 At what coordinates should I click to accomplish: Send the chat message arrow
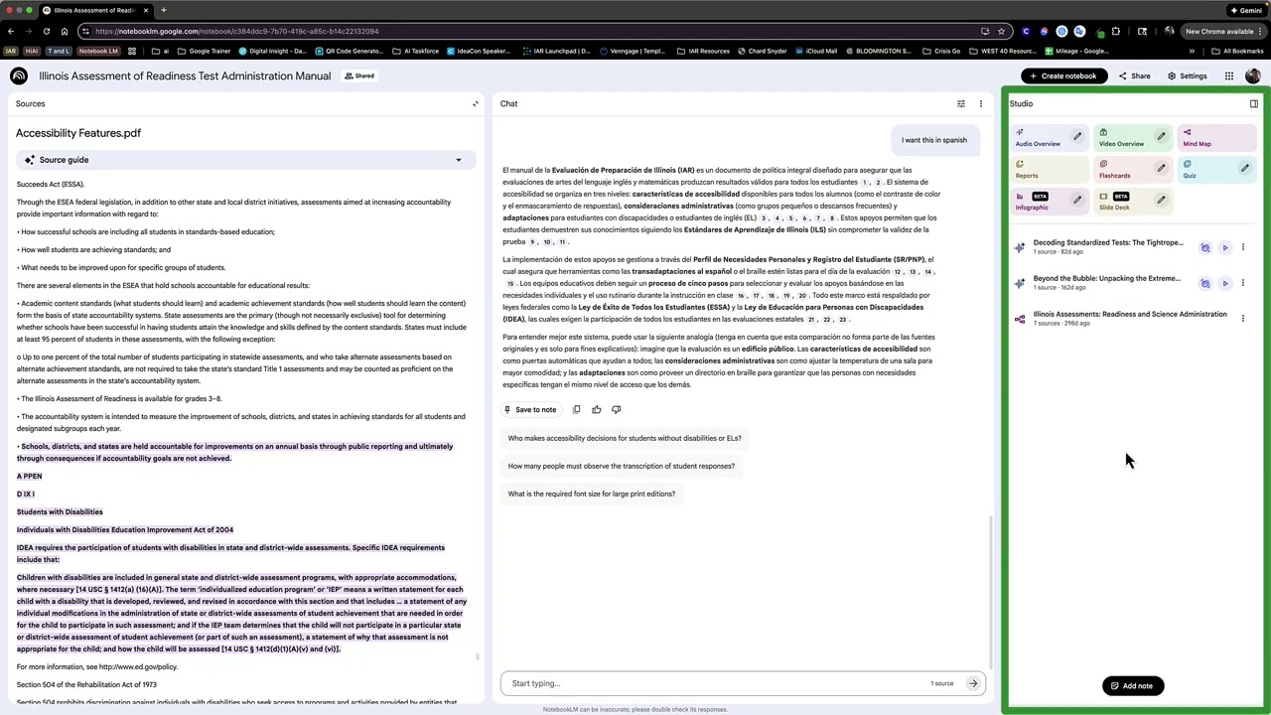pyautogui.click(x=973, y=683)
